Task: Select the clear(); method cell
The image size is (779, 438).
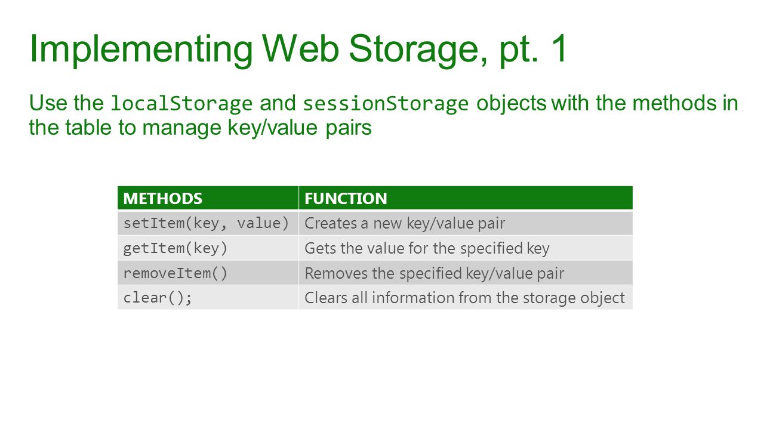Action: point(208,297)
